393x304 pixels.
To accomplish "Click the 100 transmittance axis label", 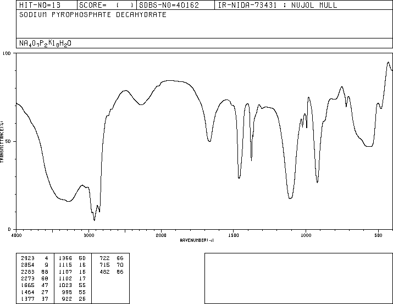I will click(7, 53).
